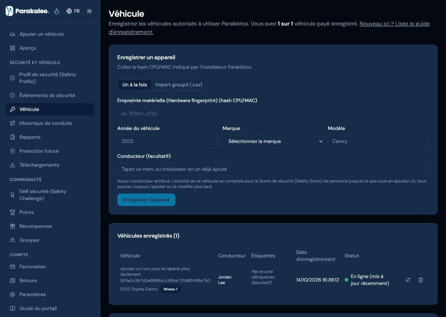Click the Parakaleo logo
Viewport: 446px width, 317px height.
coord(28,11)
